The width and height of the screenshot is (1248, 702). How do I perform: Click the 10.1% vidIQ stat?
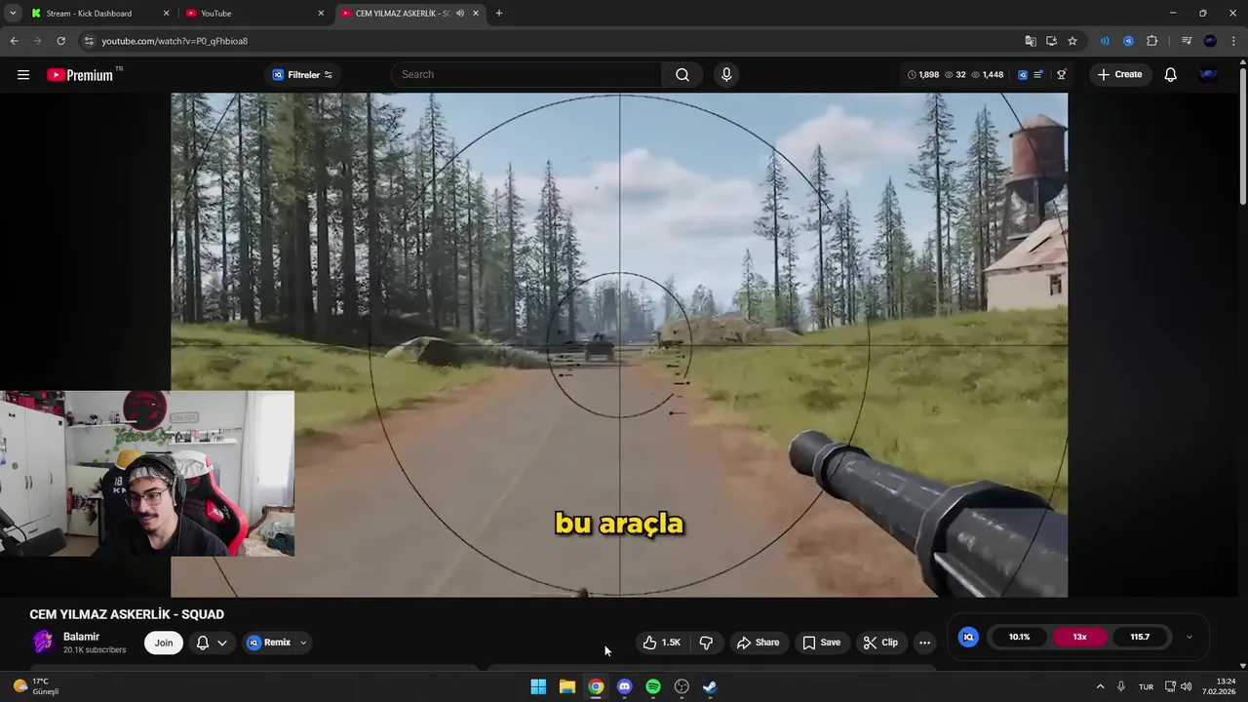coord(1019,637)
